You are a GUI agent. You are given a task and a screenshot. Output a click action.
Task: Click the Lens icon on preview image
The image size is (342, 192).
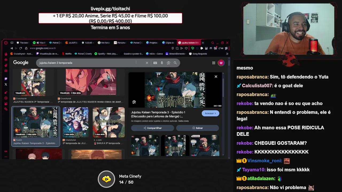[134, 102]
